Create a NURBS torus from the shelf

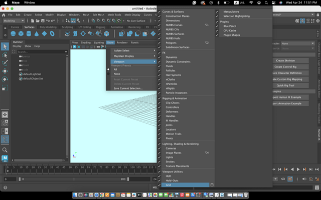pos(52,33)
